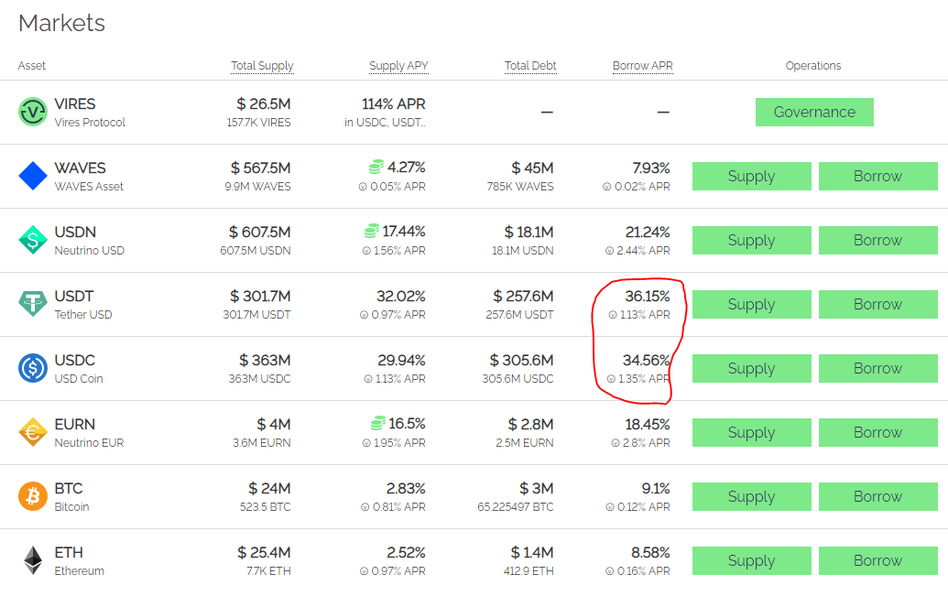Borrow BTC Bitcoin

(877, 496)
